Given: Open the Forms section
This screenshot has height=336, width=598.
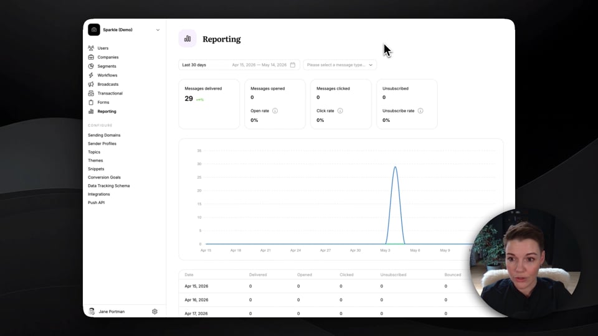Looking at the screenshot, I should click(x=103, y=103).
